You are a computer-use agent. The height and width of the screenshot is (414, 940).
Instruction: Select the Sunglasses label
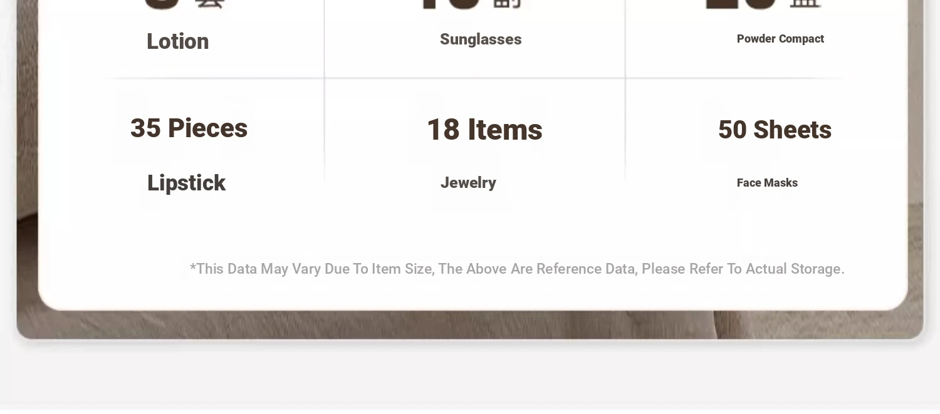click(481, 39)
